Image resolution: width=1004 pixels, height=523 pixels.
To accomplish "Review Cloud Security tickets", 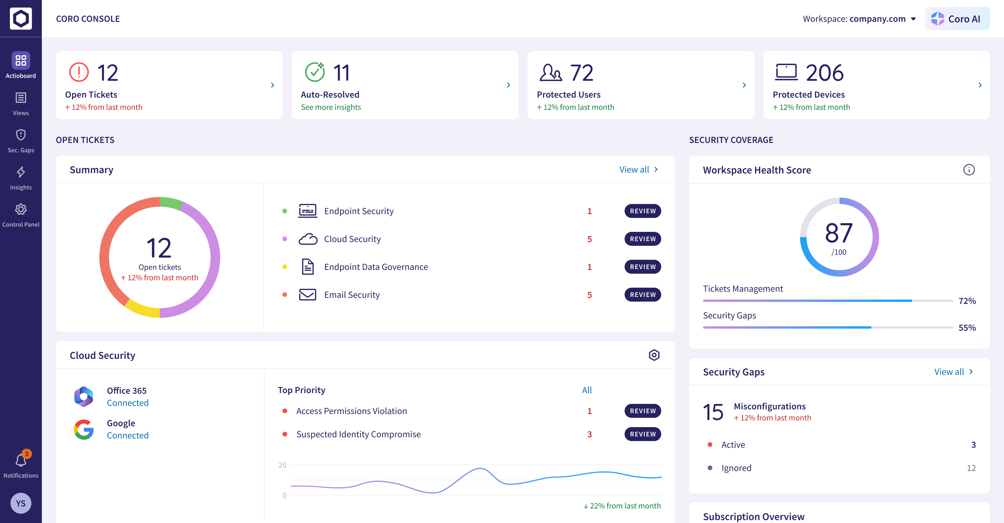I will pyautogui.click(x=642, y=239).
